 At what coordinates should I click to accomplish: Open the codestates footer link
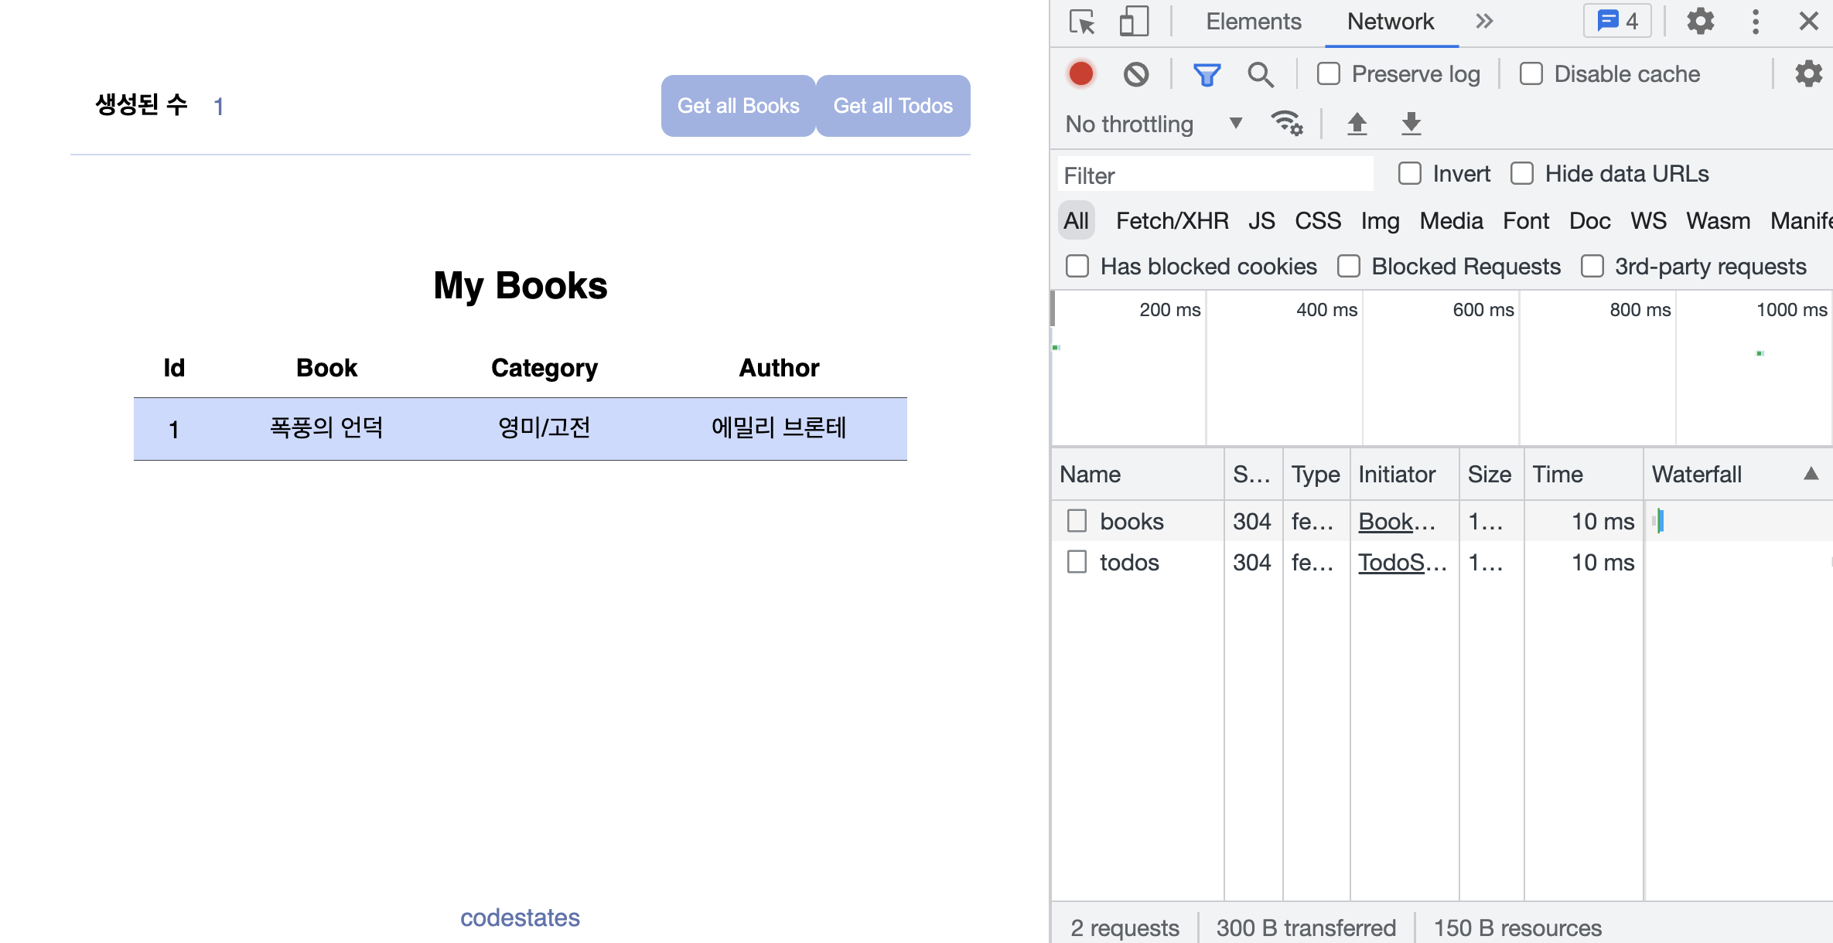(x=520, y=917)
